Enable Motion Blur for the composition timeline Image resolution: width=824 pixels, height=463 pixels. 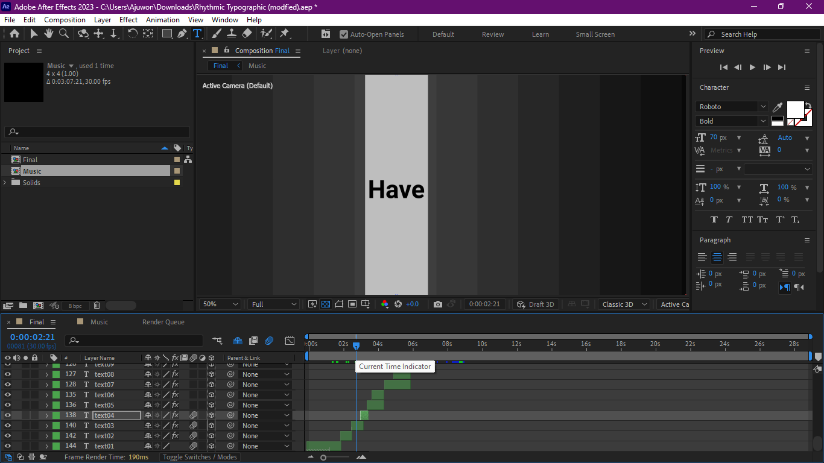(269, 341)
